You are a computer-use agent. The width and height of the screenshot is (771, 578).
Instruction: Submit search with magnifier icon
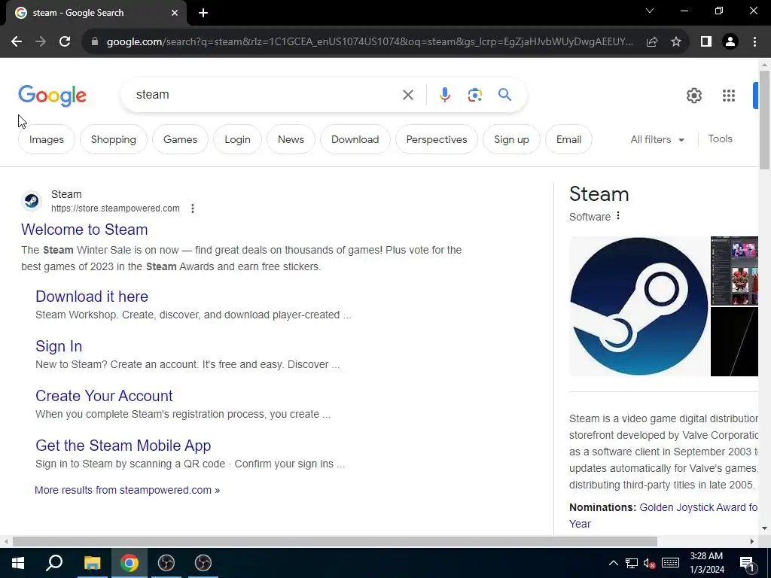[x=505, y=95]
